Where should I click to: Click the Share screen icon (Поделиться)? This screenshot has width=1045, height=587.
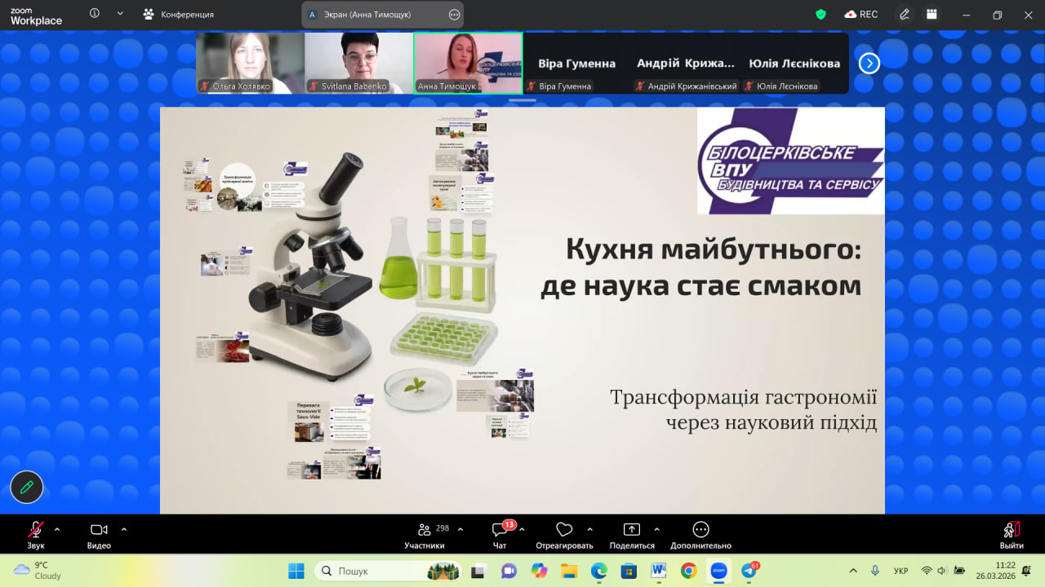point(631,530)
